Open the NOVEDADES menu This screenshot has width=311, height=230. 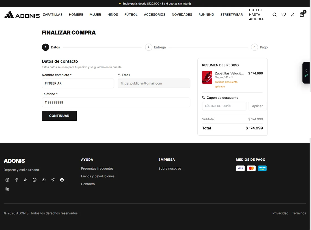coord(182,14)
